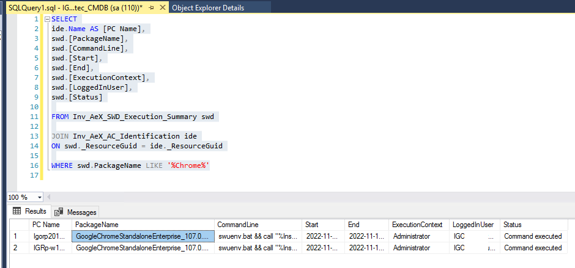Select row 1 header in results grid
This screenshot has width=575, height=268.
pyautogui.click(x=15, y=236)
